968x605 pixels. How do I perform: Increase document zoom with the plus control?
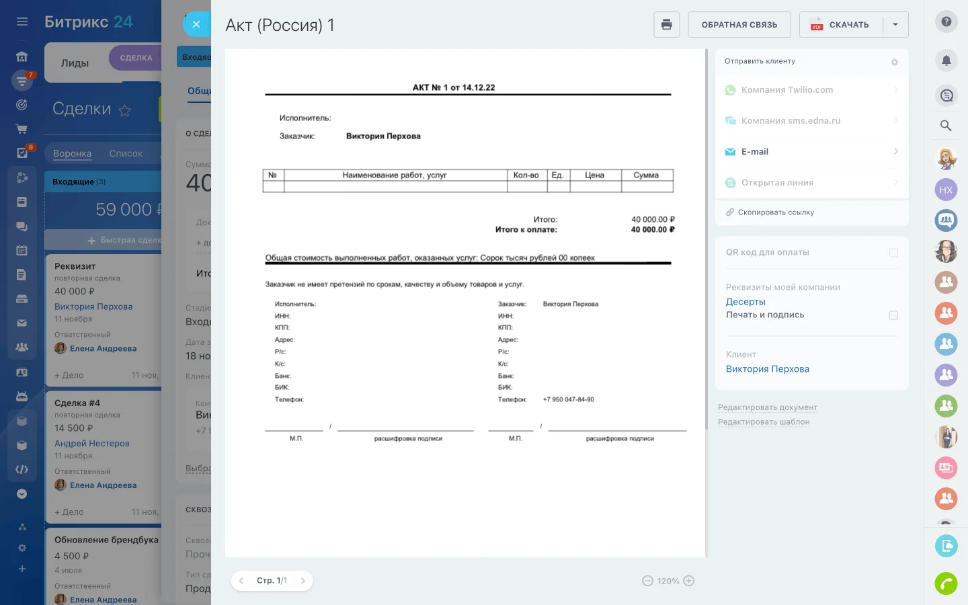[x=689, y=581]
